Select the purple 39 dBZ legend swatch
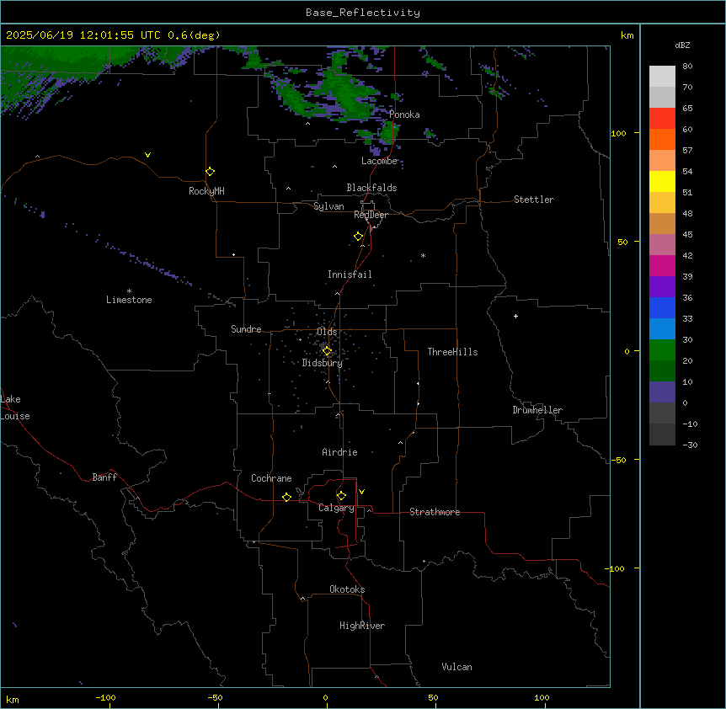Viewport: 726px width, 709px height. 662,287
